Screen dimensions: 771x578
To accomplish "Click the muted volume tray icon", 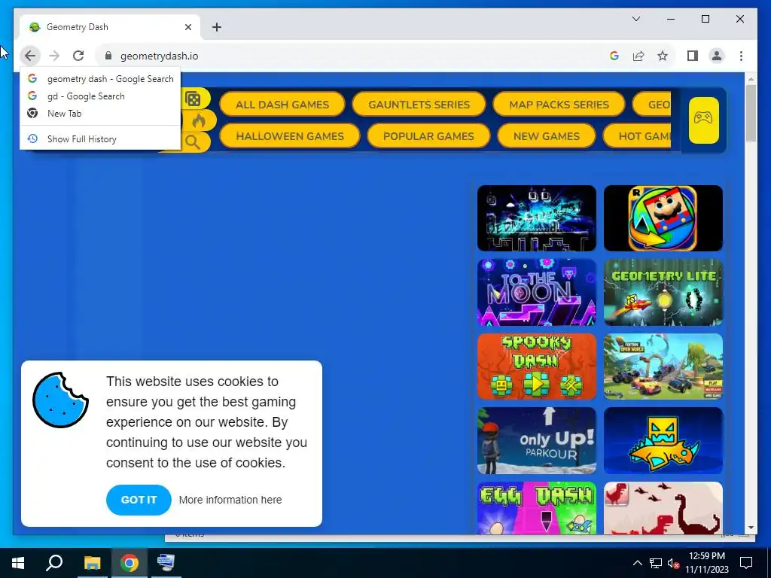I will (673, 563).
